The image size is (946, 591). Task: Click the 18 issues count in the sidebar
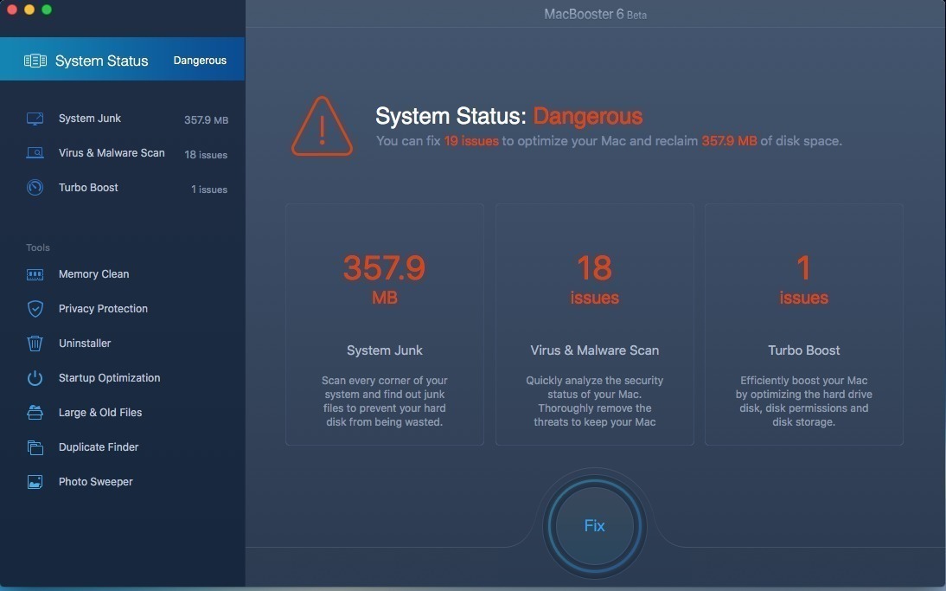pos(206,155)
